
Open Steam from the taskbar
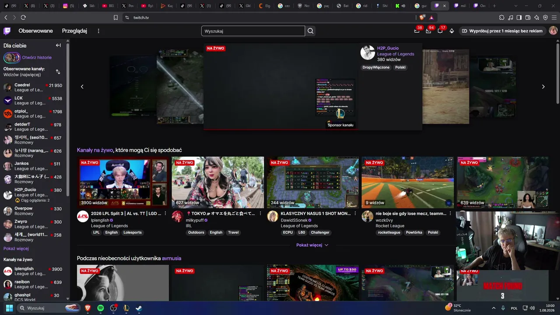click(139, 308)
